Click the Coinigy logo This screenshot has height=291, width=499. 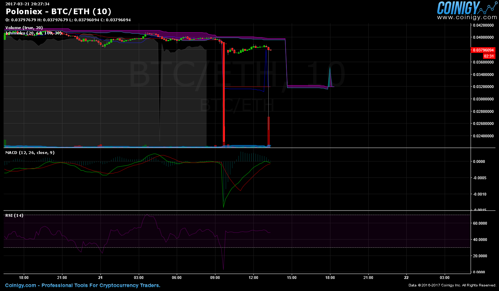tap(467, 7)
